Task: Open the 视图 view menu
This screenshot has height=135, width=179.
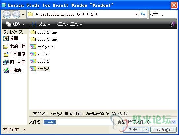Action: (41, 24)
